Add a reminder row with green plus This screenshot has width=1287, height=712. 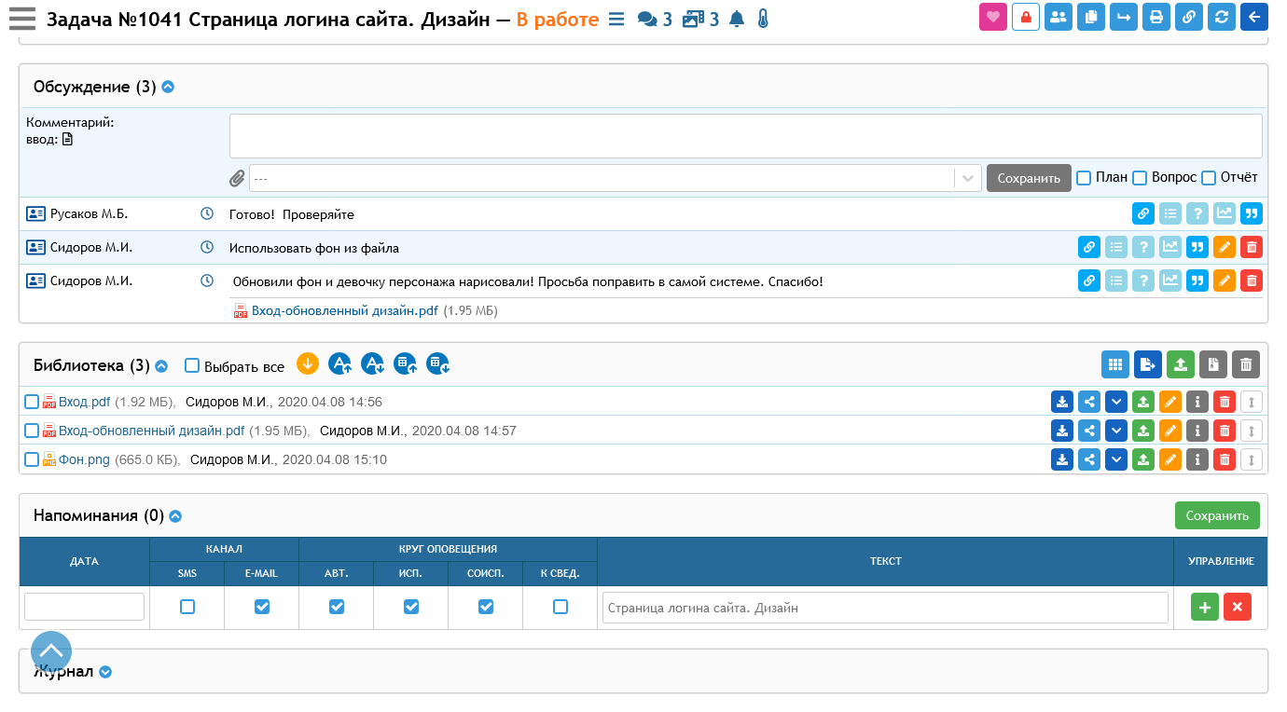coord(1205,607)
